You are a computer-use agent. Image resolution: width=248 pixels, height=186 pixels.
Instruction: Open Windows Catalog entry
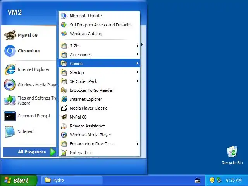point(99,34)
